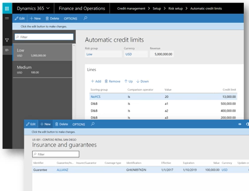Open USD currency link in guarantee row
Viewport: 249px width, 191px height.
(225, 170)
